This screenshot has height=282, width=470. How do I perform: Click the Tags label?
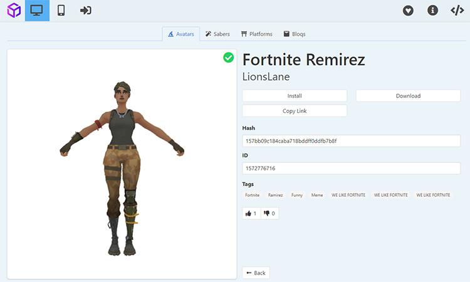point(248,184)
